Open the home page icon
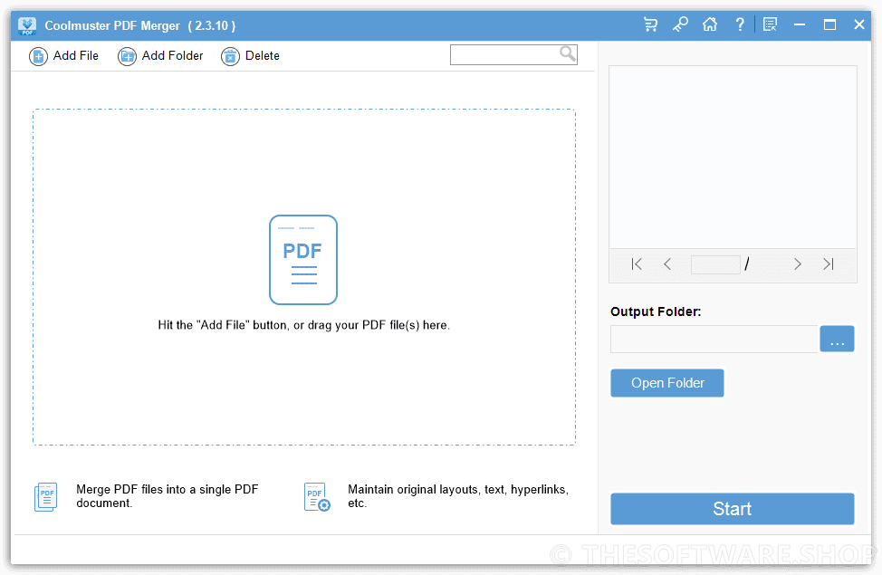This screenshot has height=575, width=882. (710, 24)
